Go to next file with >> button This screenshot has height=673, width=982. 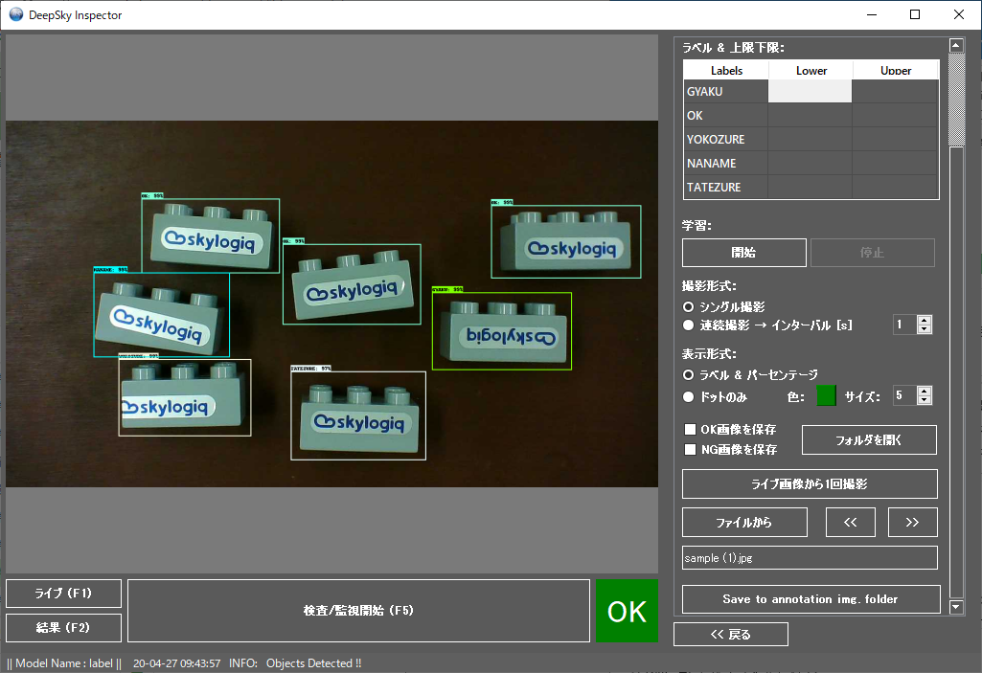[x=912, y=522]
